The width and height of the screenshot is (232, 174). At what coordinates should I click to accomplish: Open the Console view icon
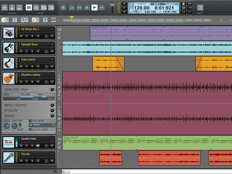point(36,7)
